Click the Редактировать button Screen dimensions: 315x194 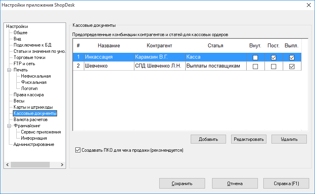click(249, 139)
